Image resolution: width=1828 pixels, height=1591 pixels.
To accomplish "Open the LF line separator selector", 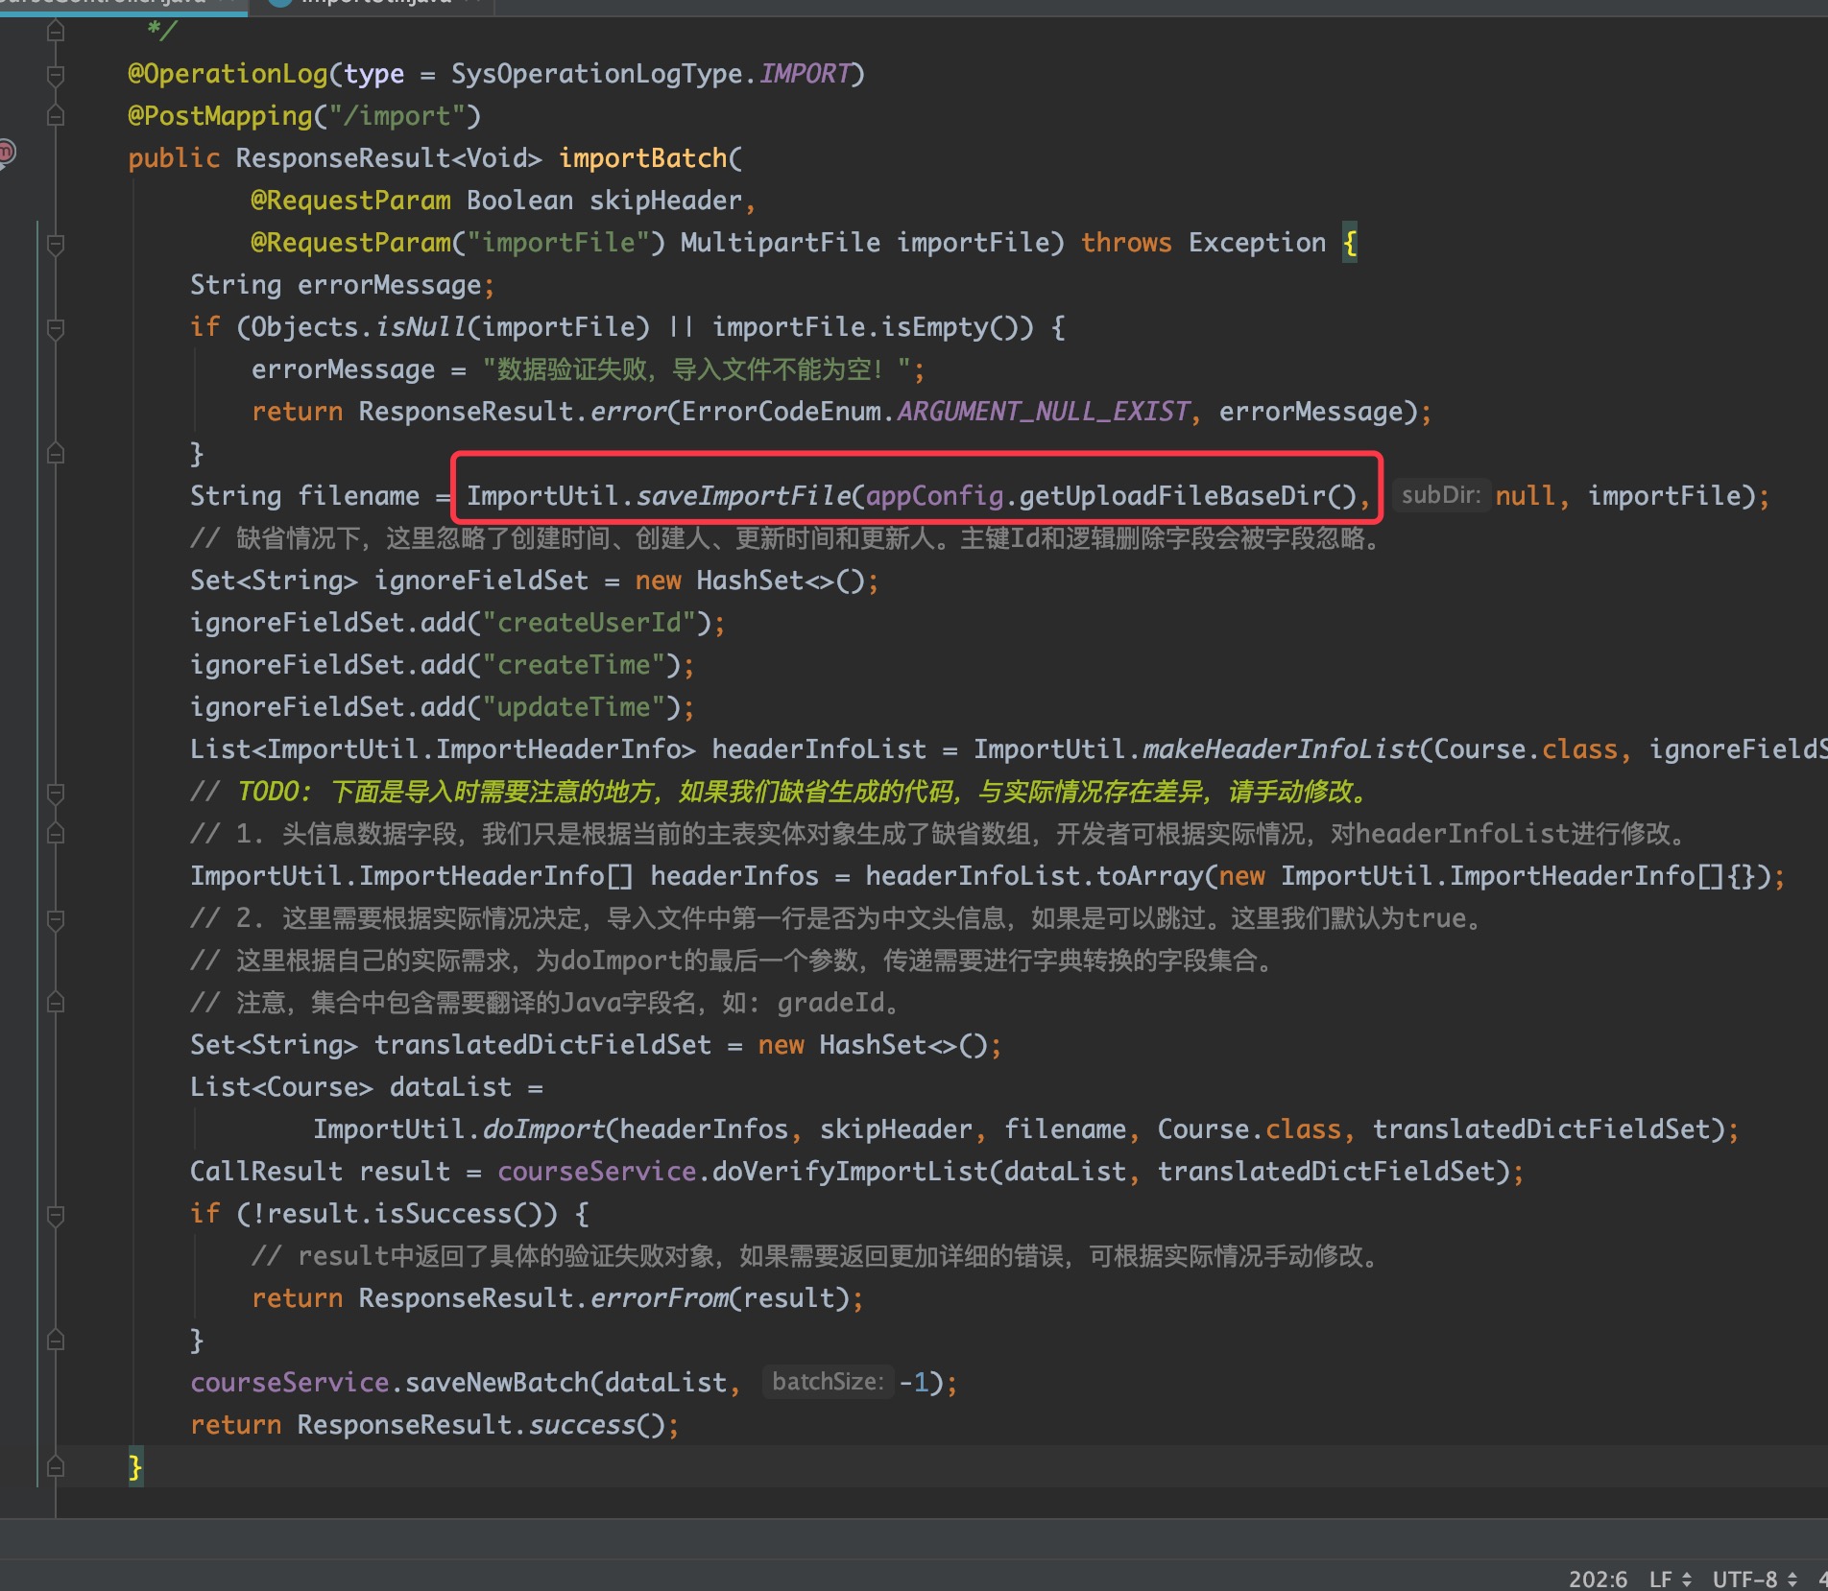I will pyautogui.click(x=1669, y=1579).
